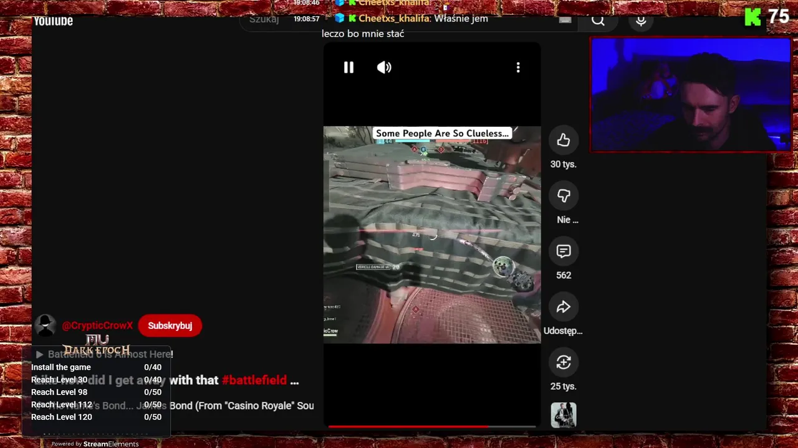Remix this short, 25 tys. icon
798x448 pixels.
pos(564,362)
